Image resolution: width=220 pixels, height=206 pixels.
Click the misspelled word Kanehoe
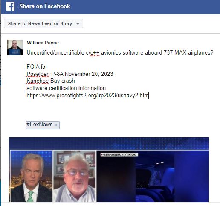pyautogui.click(x=38, y=81)
